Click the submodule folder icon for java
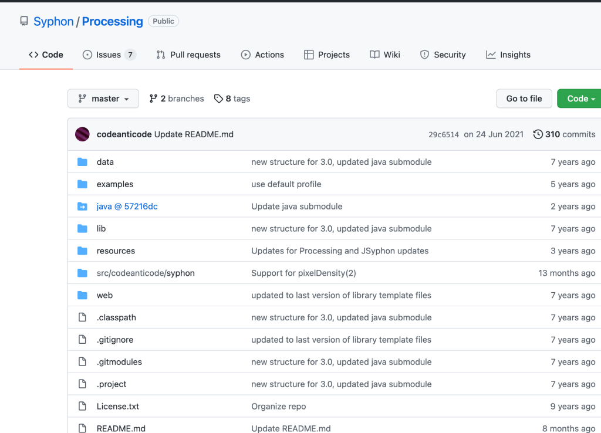 pyautogui.click(x=82, y=207)
